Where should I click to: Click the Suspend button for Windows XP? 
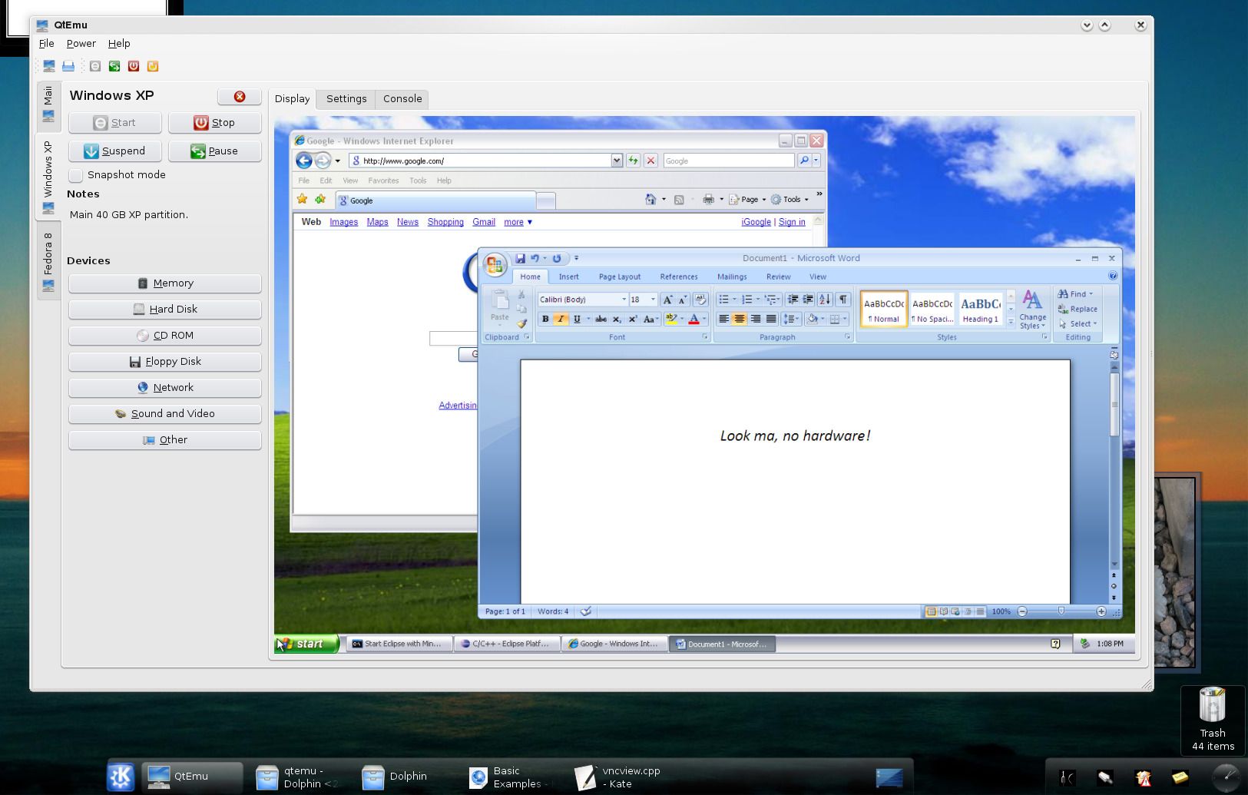click(114, 151)
